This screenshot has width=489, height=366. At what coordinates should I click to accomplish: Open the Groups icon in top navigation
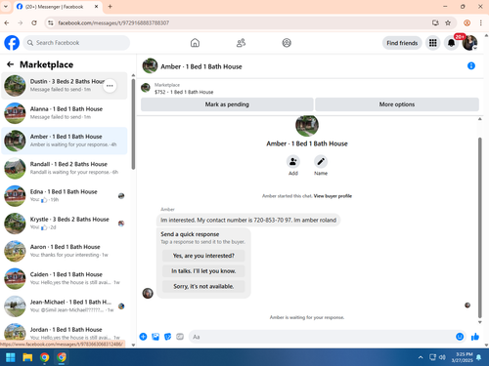point(287,43)
